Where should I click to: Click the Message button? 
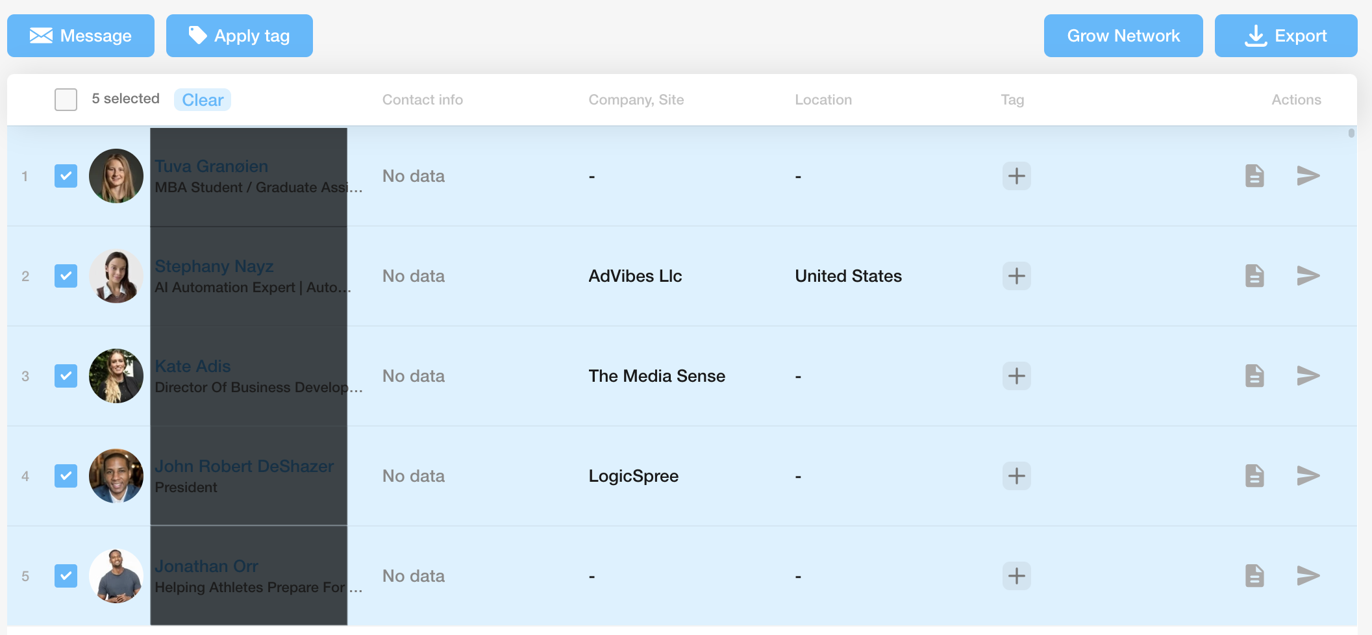(x=81, y=36)
